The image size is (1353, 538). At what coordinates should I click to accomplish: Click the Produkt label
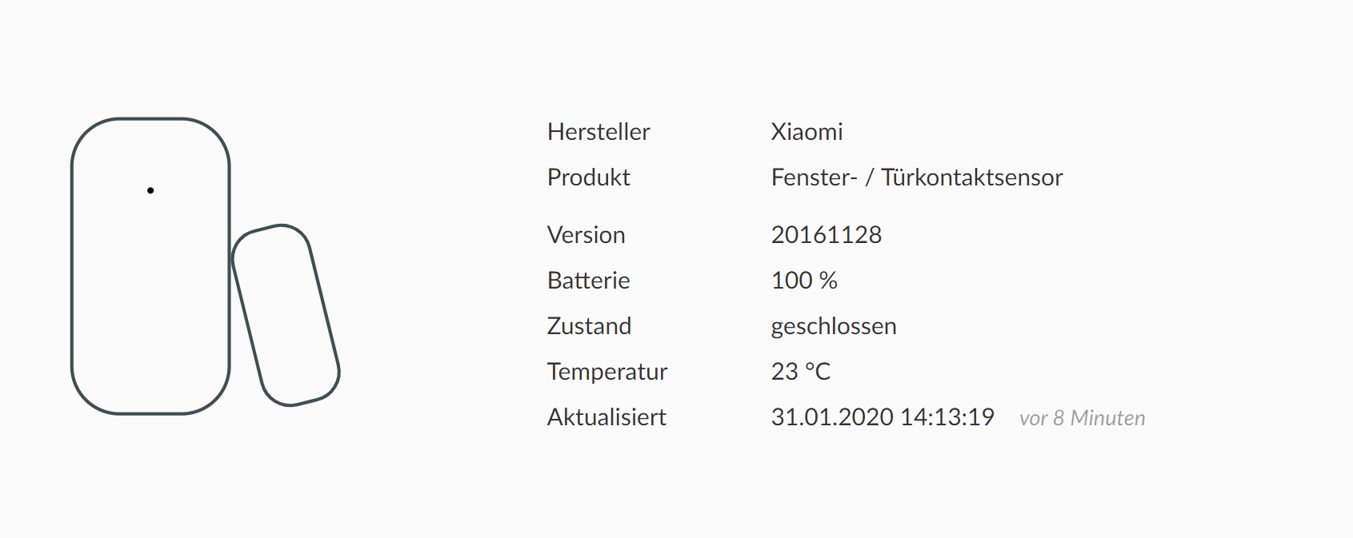pos(588,177)
